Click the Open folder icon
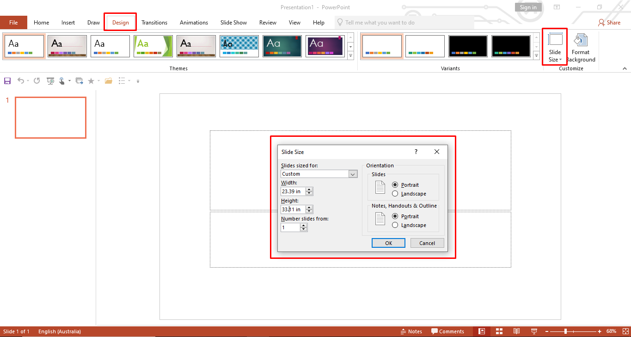631x337 pixels. (109, 81)
